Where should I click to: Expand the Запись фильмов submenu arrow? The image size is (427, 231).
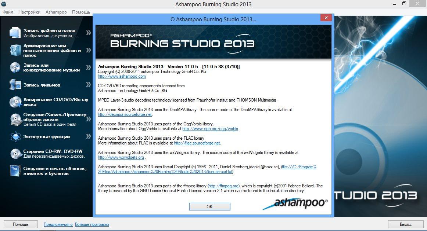click(88, 85)
